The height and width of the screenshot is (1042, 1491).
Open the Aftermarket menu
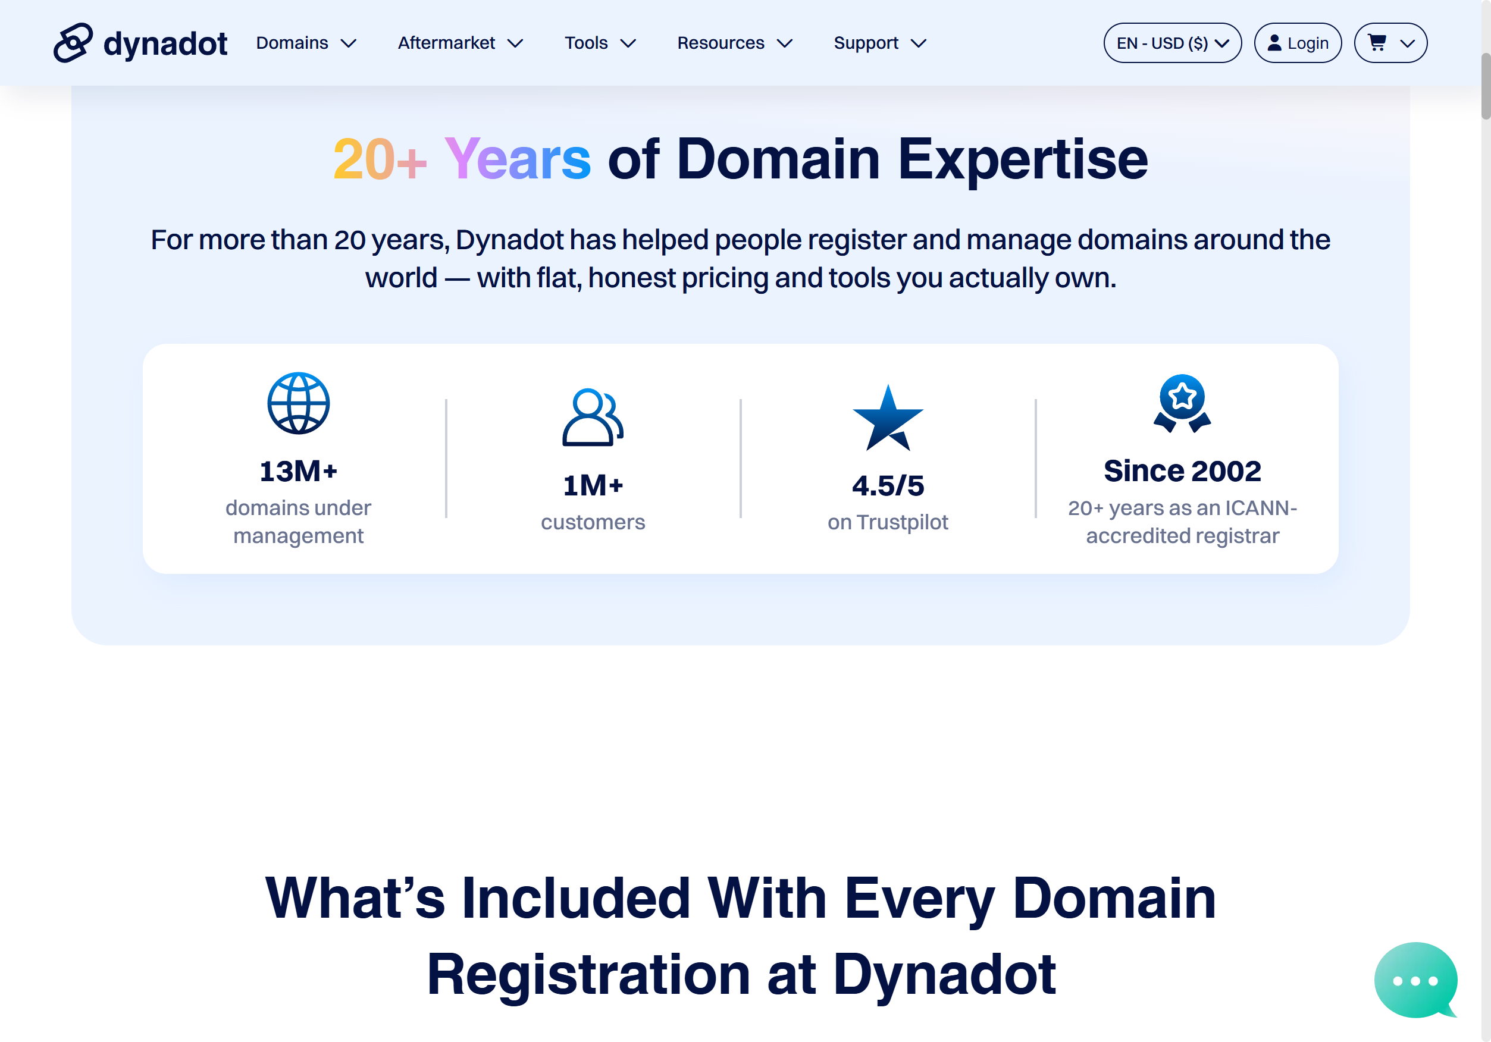pos(461,43)
